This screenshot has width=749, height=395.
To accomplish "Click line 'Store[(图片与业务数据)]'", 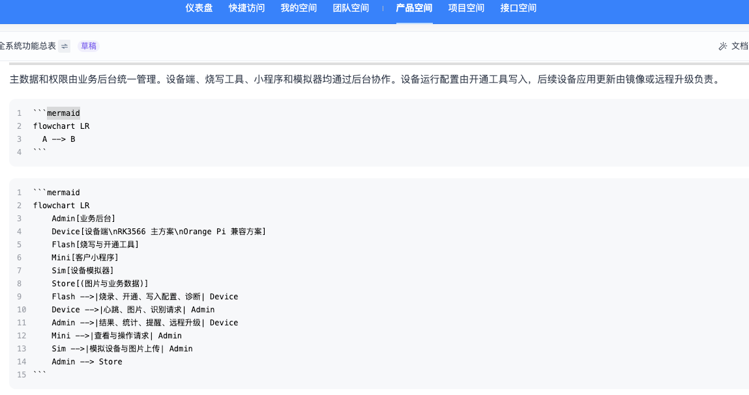I will coord(100,284).
